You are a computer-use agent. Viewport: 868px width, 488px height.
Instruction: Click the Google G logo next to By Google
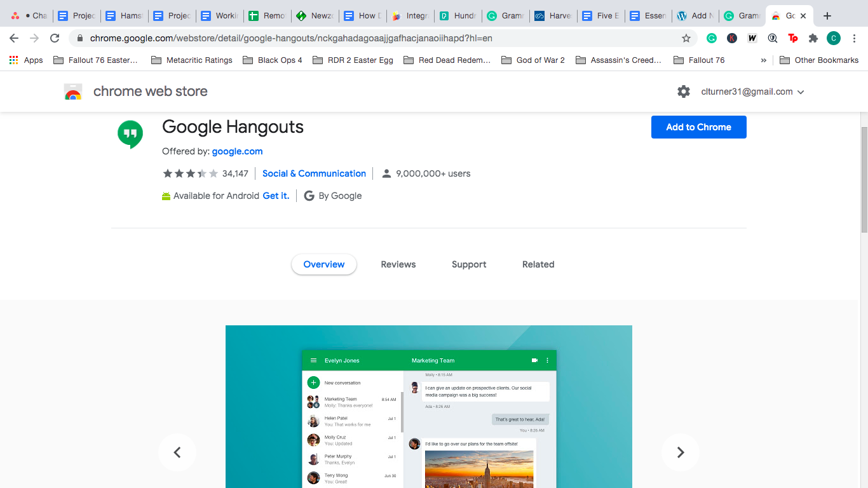tap(309, 196)
